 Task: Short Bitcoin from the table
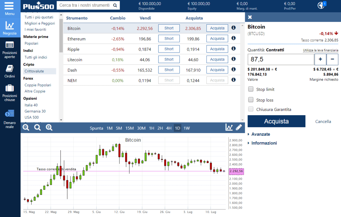coord(169,28)
